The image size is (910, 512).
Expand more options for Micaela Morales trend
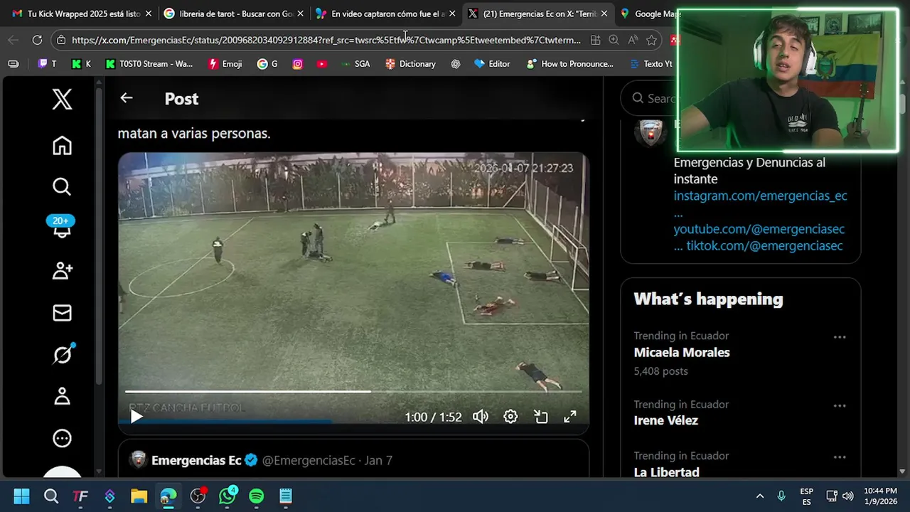[840, 337]
